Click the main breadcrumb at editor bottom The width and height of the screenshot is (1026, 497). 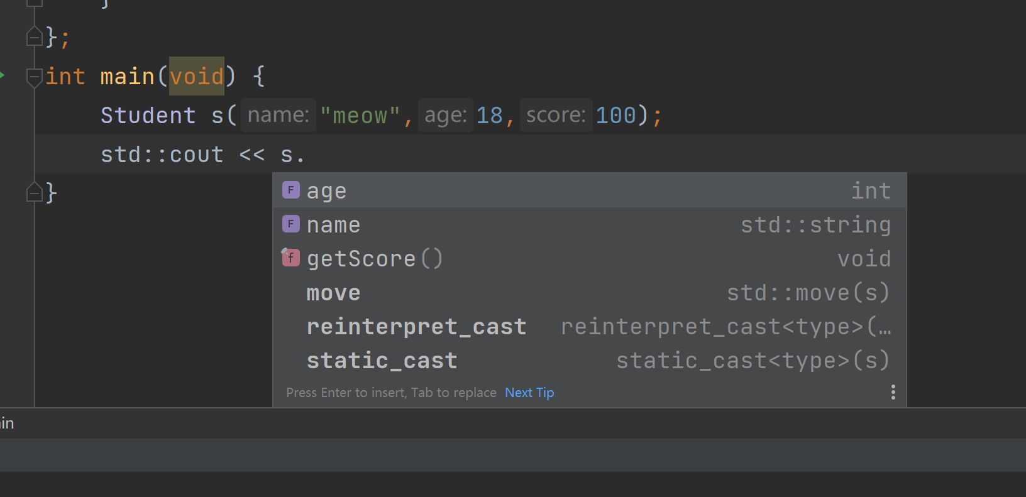point(6,423)
